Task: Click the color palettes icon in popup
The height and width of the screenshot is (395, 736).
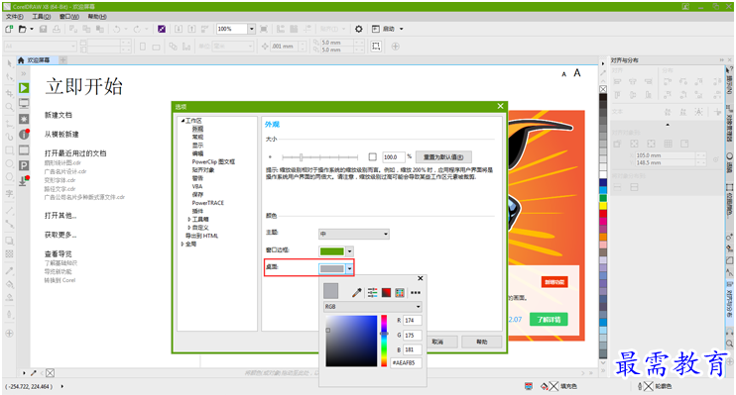Action: [400, 293]
